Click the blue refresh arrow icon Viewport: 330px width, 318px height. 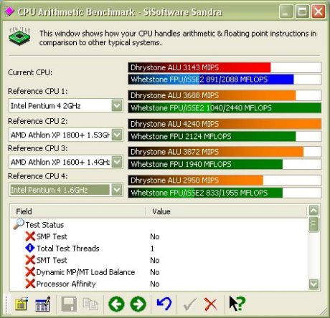pyautogui.click(x=164, y=304)
